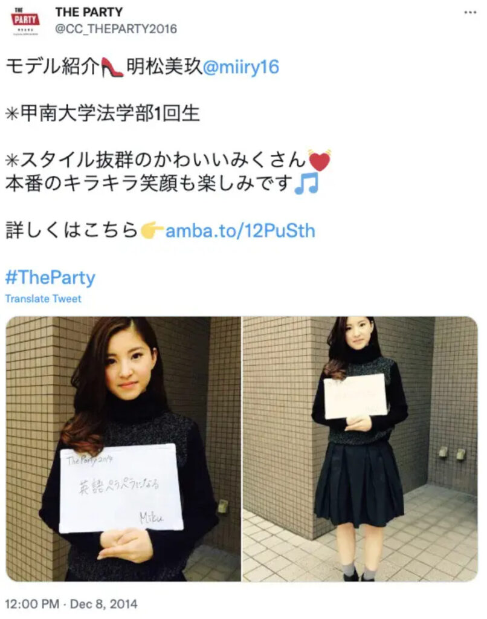487x619 pixels.
Task: Follow the amba.to/12PuSth link
Action: point(240,230)
